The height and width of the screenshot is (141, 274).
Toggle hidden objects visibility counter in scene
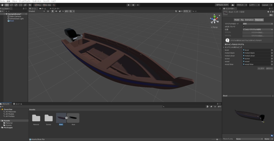click(67, 11)
